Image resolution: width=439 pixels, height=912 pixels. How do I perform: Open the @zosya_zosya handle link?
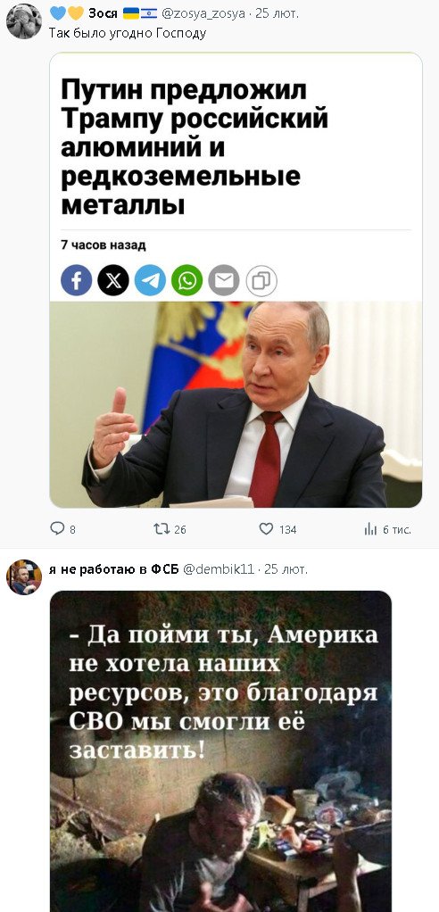point(203,14)
